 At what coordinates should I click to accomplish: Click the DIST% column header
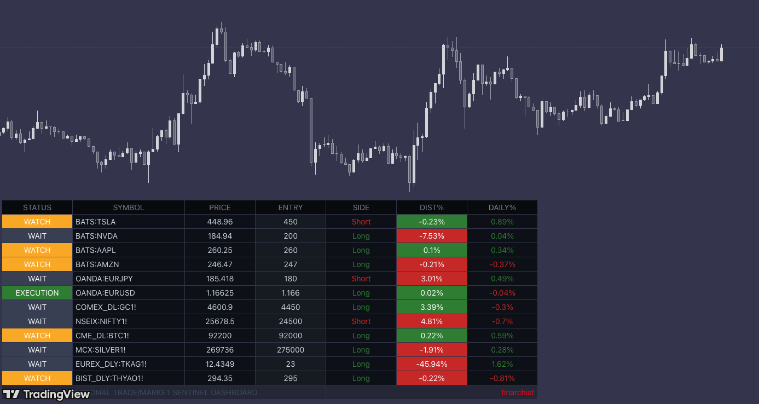click(x=431, y=207)
